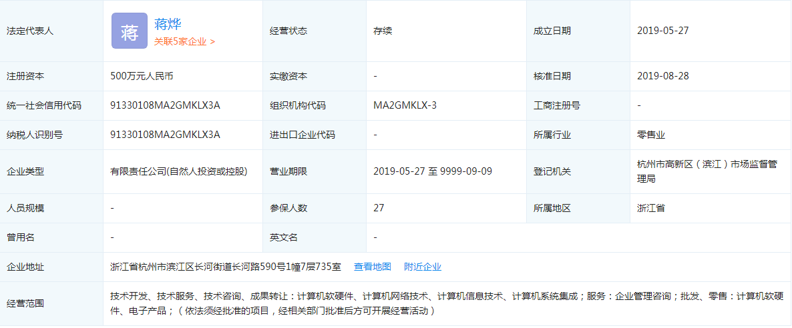Open legal representative 蒋烨 profile link
The height and width of the screenshot is (328, 792).
[x=168, y=24]
